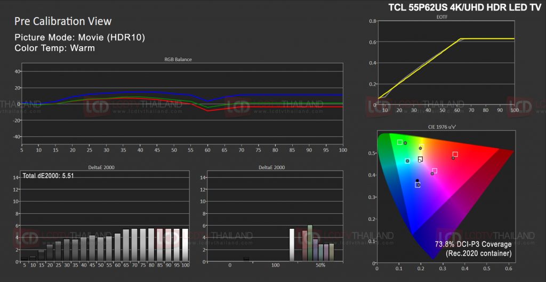Select the grayscale DeltaE bar labeled 50
Viewport: 546px width, 282px height.
pyautogui.click(x=101, y=250)
